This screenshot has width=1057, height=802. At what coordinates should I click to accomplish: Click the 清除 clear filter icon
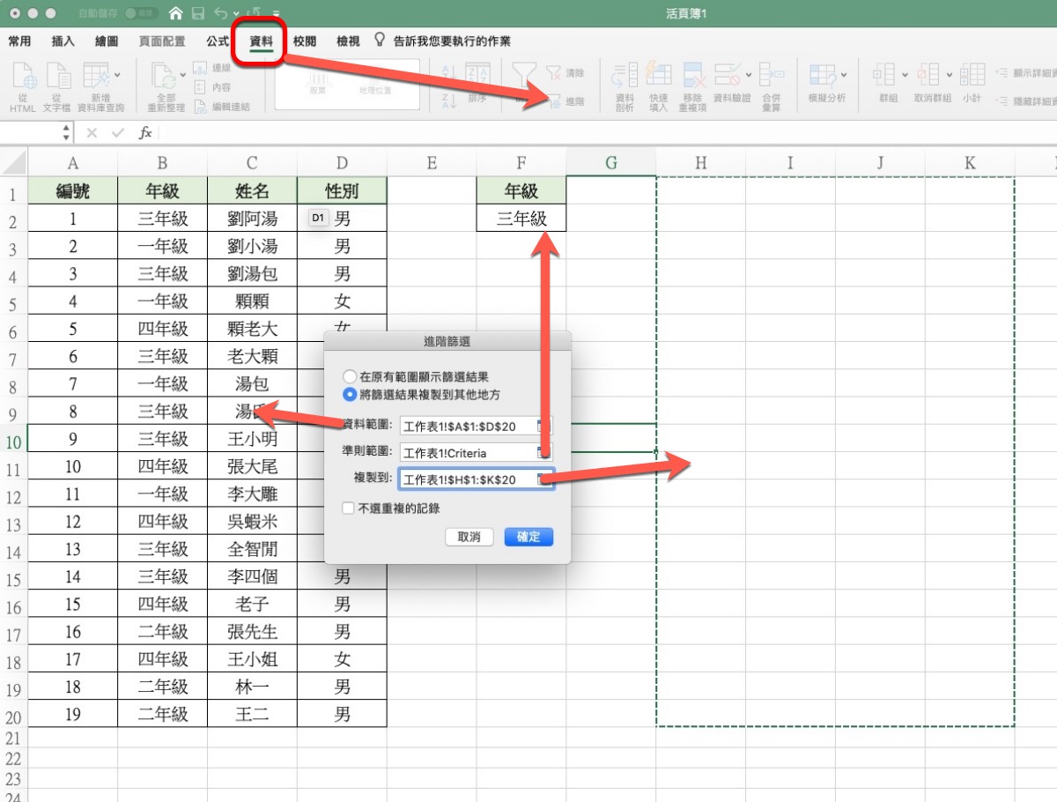coord(553,73)
